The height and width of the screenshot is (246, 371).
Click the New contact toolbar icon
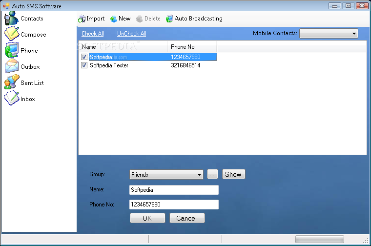point(114,19)
